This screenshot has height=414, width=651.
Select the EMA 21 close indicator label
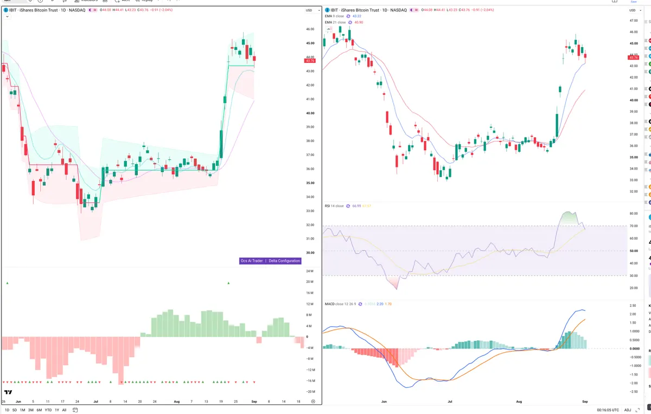click(x=335, y=22)
